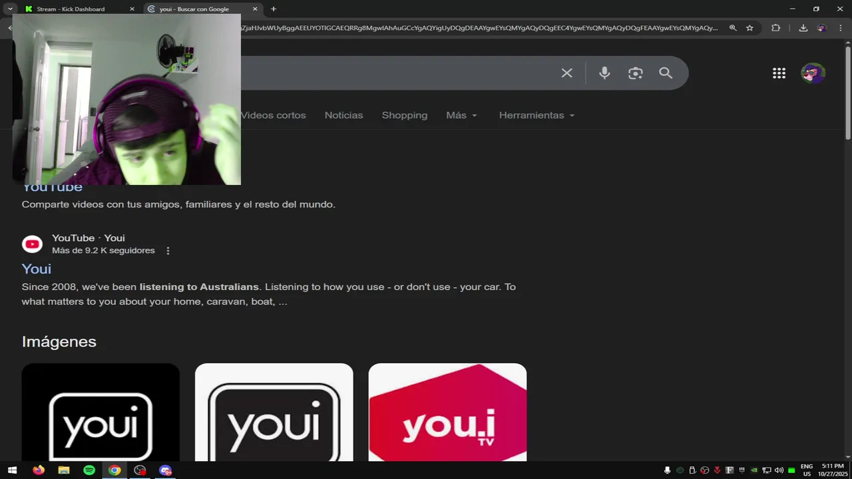Viewport: 852px width, 479px height.
Task: Click the YouTube · Youi source name
Action: [x=89, y=238]
